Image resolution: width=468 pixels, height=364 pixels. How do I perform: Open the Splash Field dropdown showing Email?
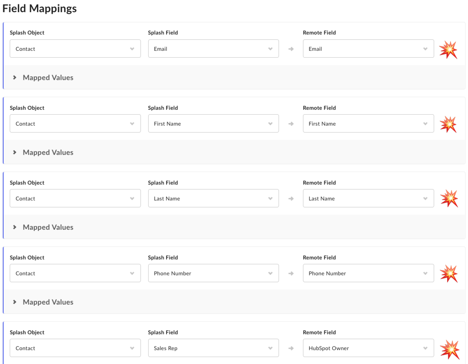click(213, 48)
